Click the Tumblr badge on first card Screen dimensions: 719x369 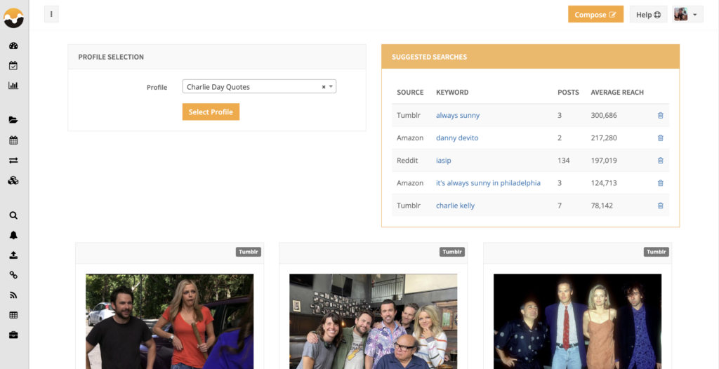[x=249, y=252]
